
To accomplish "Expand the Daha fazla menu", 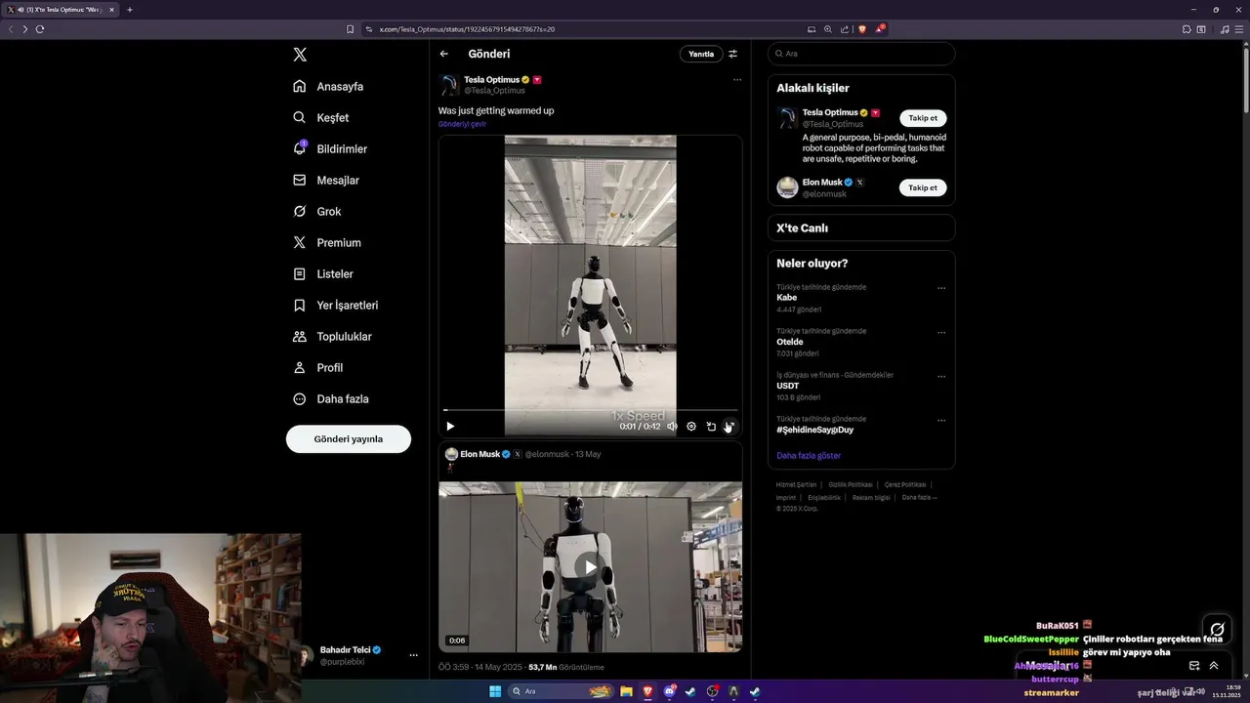I will [331, 398].
